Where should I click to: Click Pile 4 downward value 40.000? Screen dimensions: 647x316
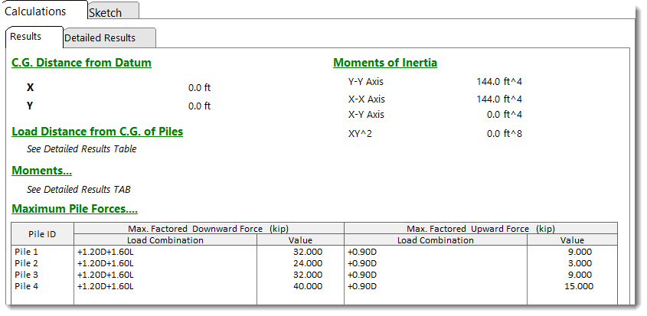308,285
